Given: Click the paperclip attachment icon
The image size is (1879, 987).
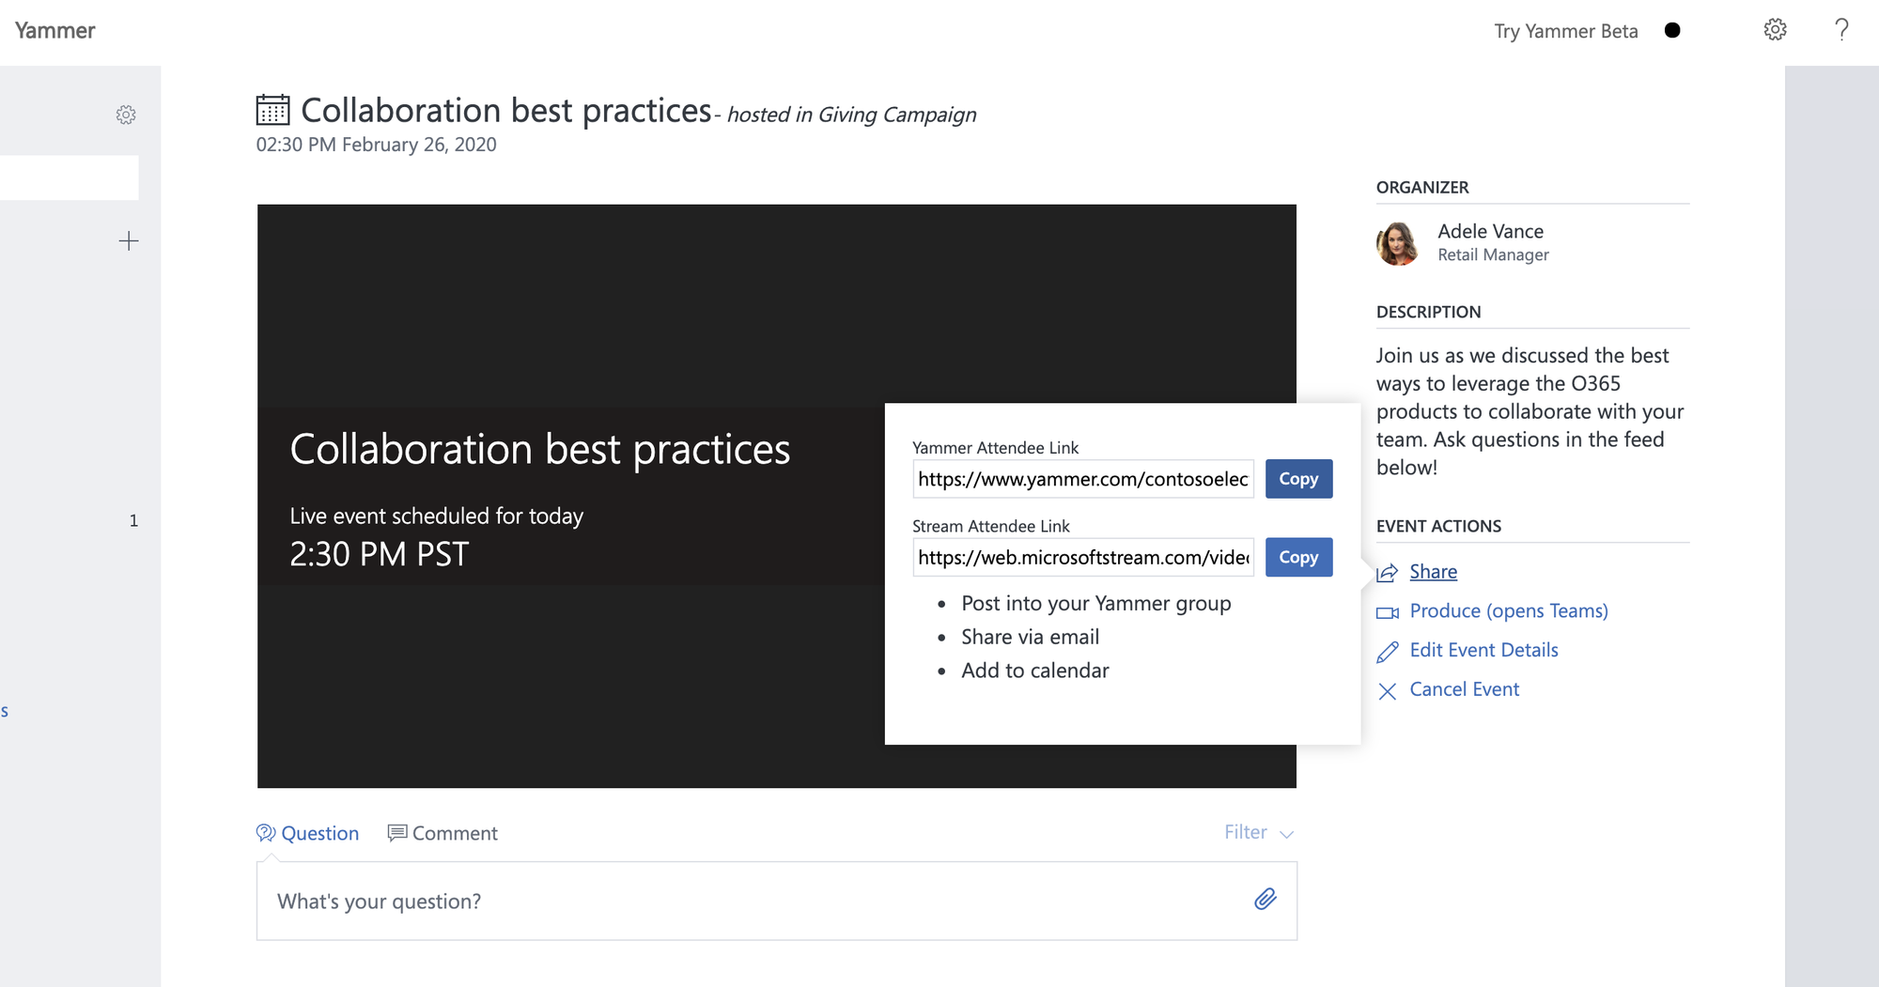Looking at the screenshot, I should 1266,900.
